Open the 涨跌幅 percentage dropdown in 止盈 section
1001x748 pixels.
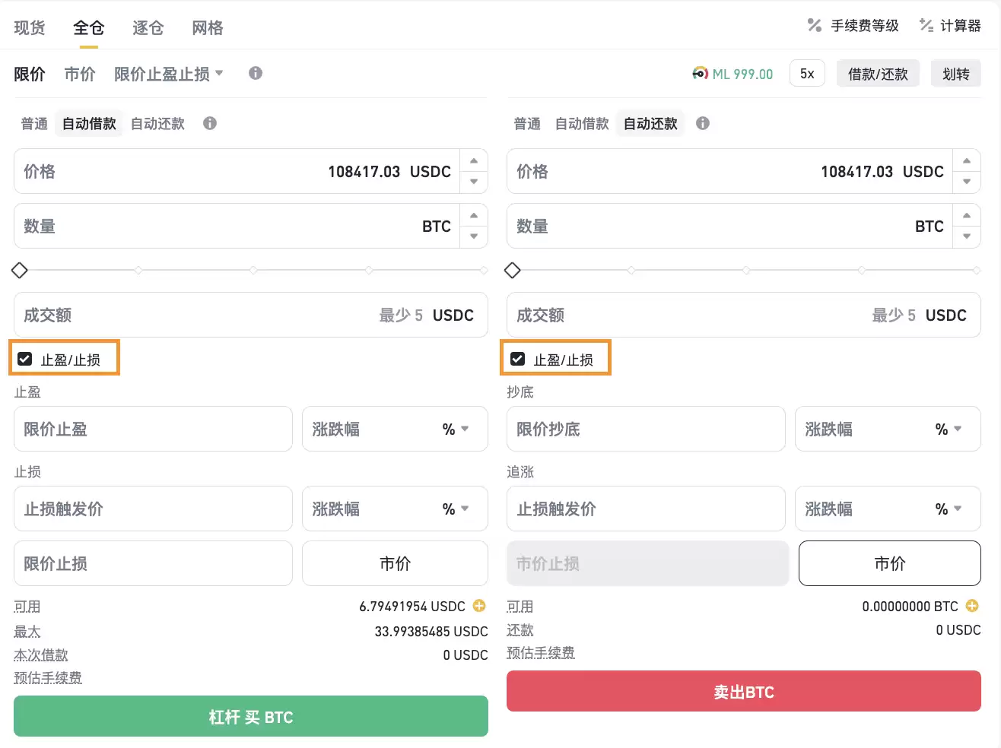(465, 429)
